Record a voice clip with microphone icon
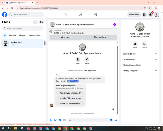Screen dimensions: 163x131 tap(51, 120)
